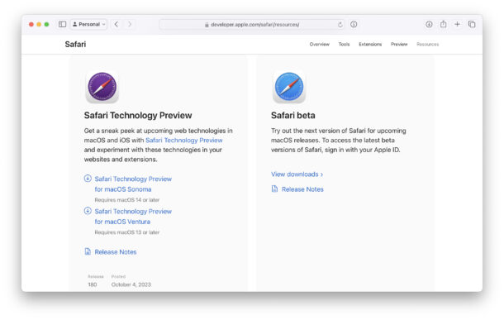Open the Tools nav item

[344, 45]
